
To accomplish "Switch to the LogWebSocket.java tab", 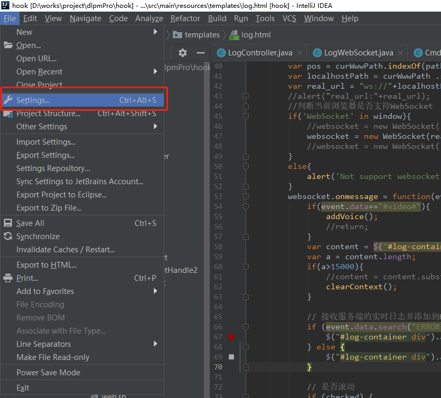I will pos(358,53).
